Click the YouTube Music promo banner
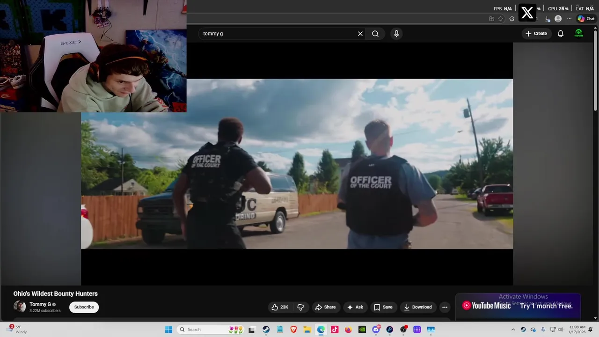599x337 pixels. [x=518, y=306]
